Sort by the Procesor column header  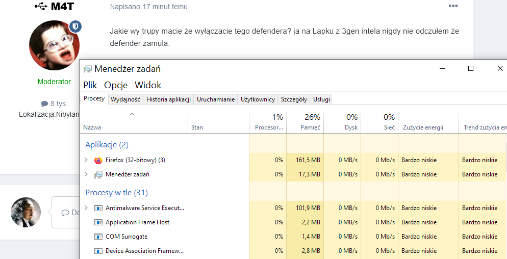(x=268, y=123)
